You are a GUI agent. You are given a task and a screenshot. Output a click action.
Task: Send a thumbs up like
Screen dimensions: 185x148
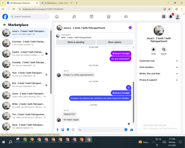[x=132, y=129]
